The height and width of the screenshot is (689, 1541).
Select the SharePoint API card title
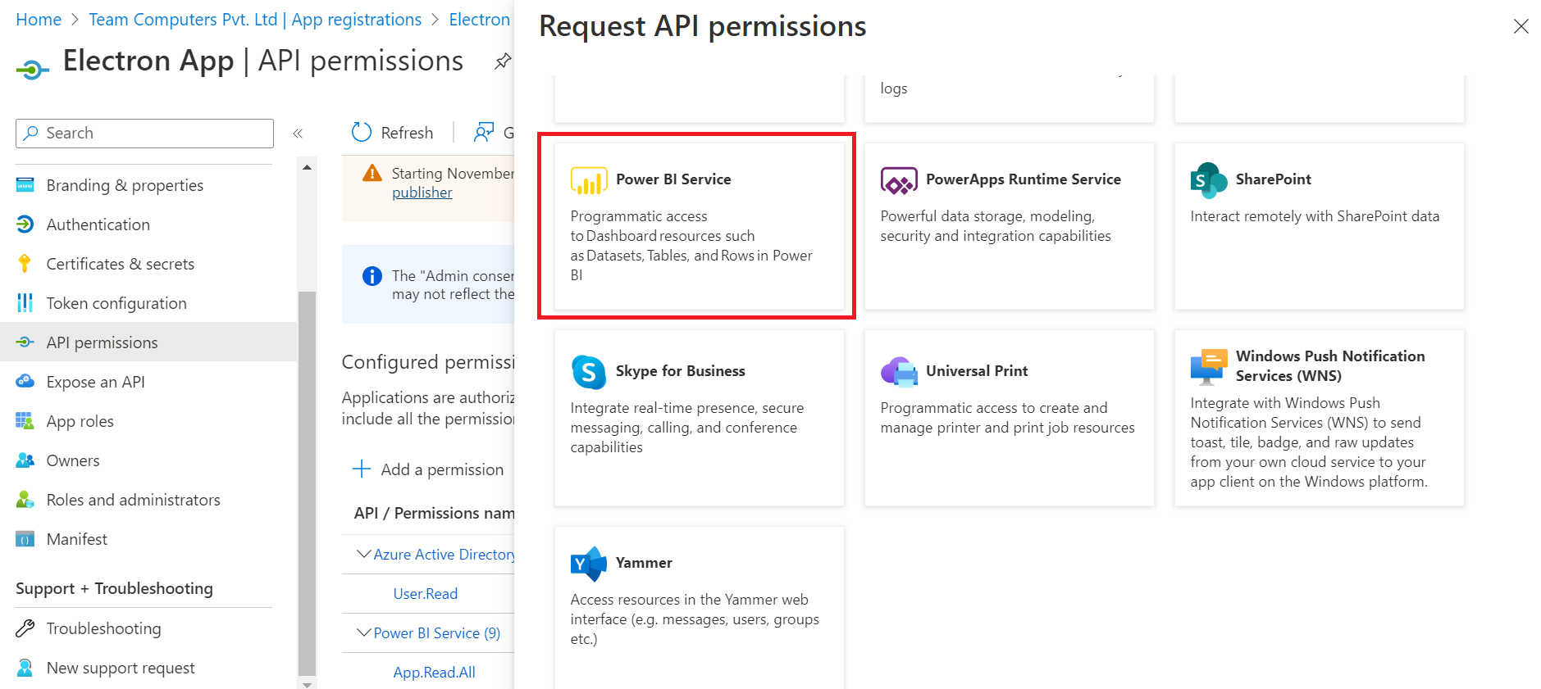1274,179
